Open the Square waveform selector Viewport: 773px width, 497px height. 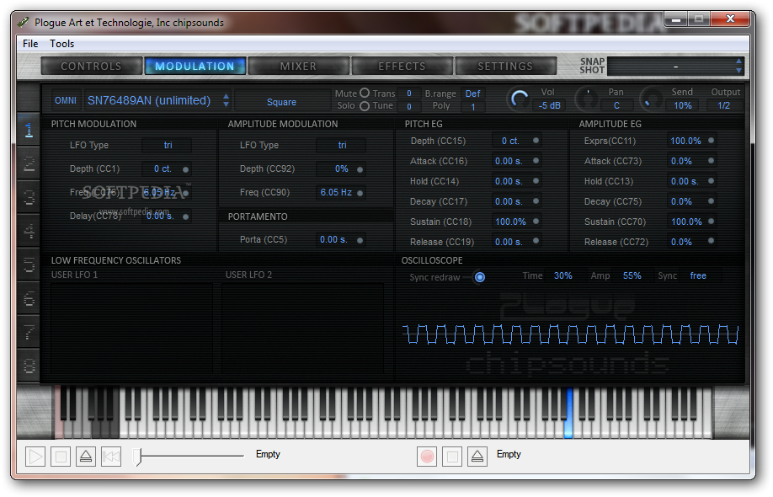(x=281, y=102)
